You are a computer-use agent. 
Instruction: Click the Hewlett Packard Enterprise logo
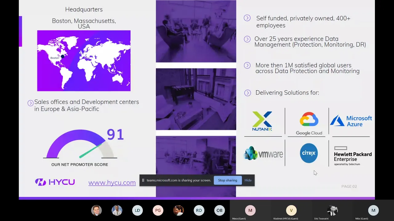(353, 156)
